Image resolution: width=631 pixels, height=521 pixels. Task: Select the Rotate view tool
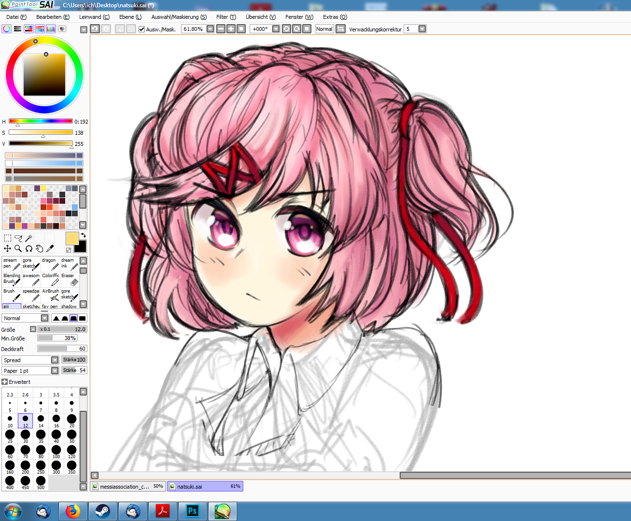(x=29, y=249)
